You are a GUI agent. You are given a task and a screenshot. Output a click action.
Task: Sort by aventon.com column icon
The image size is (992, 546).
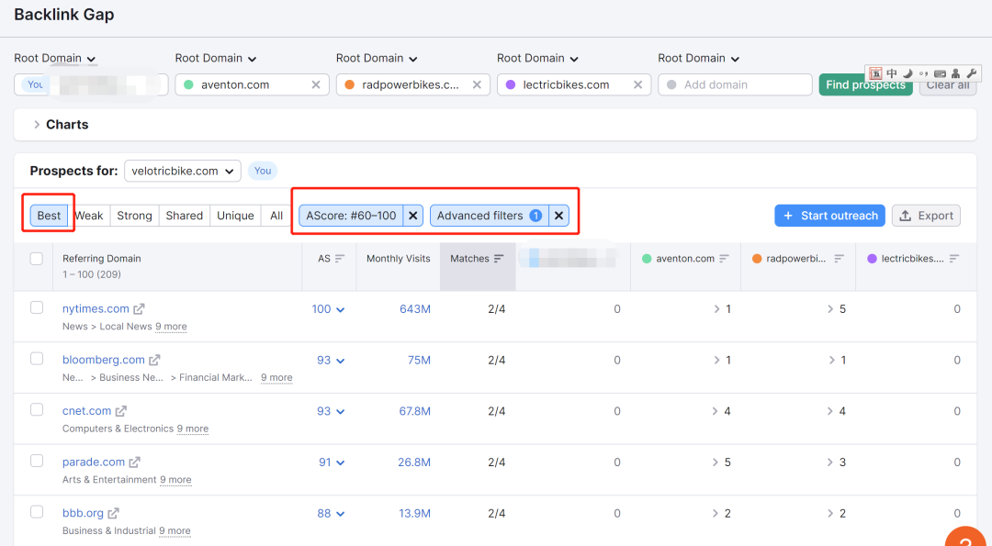(725, 259)
